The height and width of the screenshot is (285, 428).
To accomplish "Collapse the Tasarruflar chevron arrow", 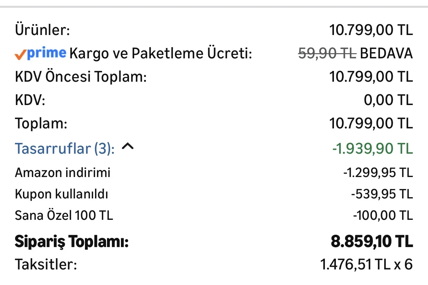I will pos(127,147).
